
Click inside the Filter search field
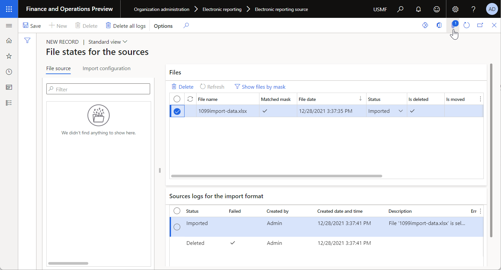point(98,89)
